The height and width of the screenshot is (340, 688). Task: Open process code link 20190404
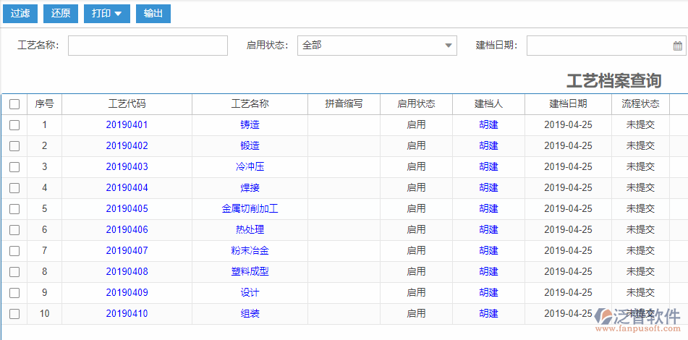coord(127,188)
